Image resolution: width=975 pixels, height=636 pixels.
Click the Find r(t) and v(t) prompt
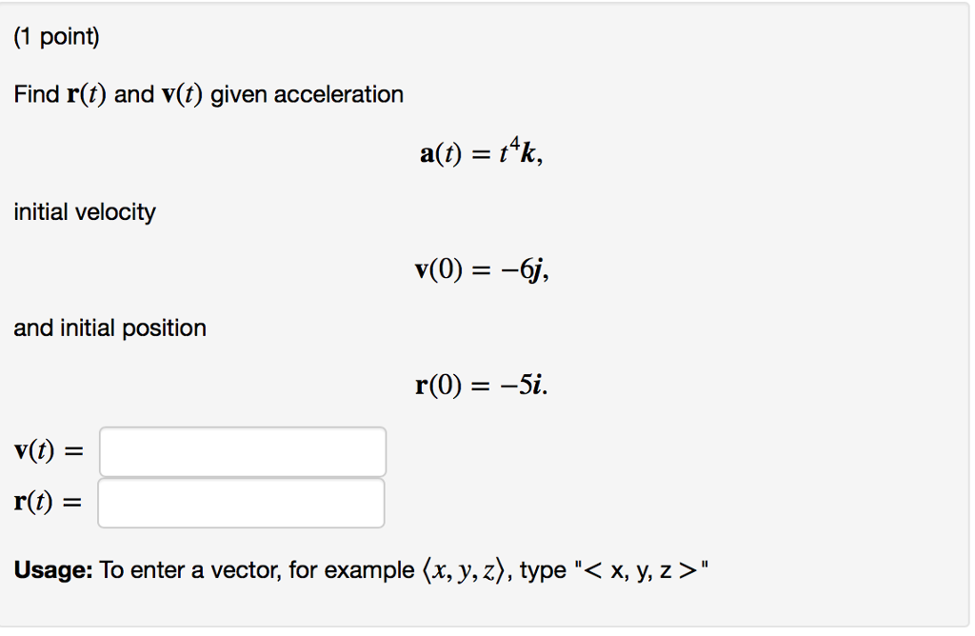[x=208, y=93]
